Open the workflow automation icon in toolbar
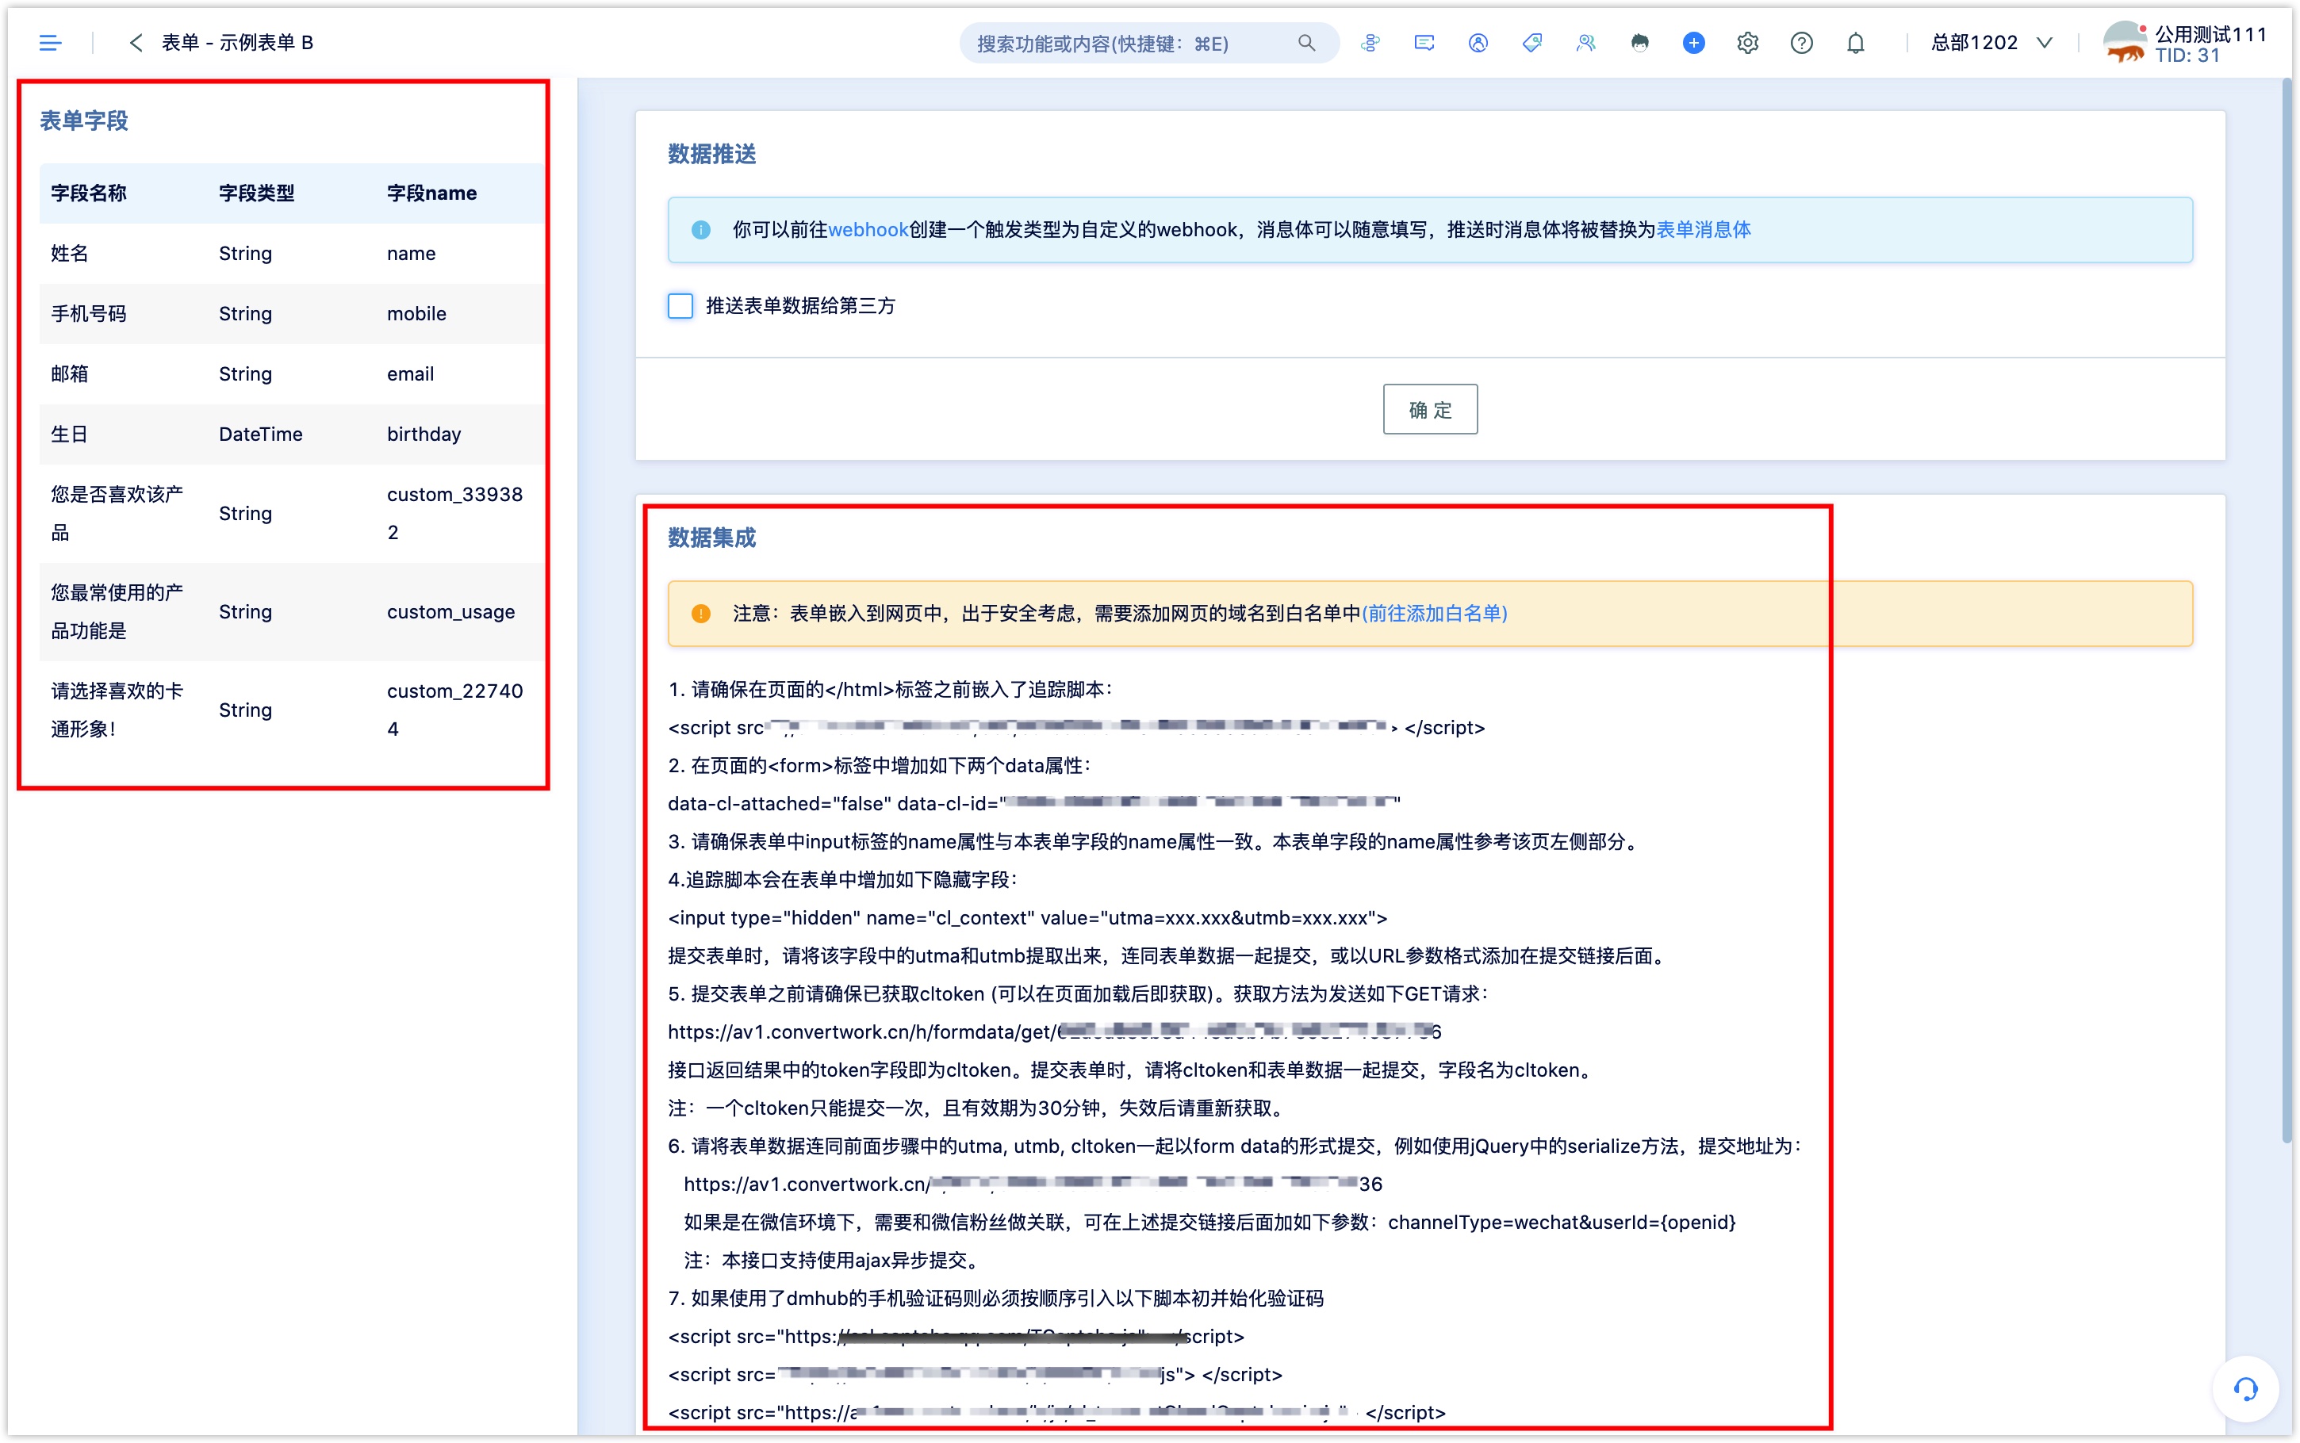This screenshot has width=2300, height=1443. (1370, 43)
